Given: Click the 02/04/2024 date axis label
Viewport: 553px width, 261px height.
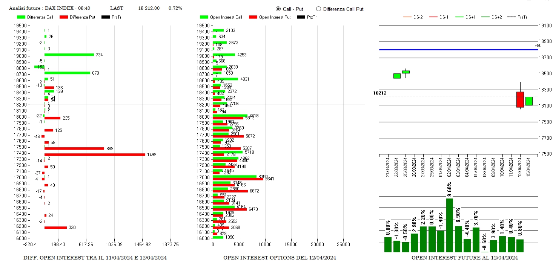Looking at the screenshot, I should click(450, 167).
